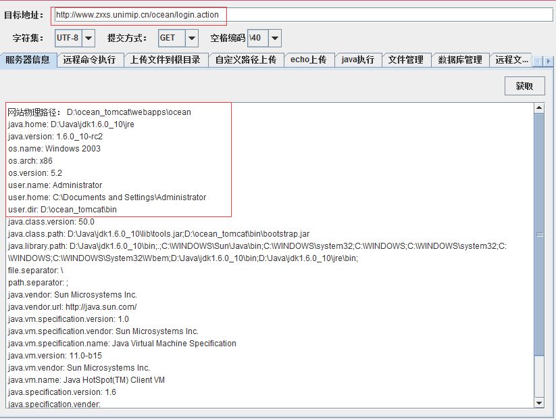
Task: Click the output scrollbar up arrow
Action: tap(539, 108)
